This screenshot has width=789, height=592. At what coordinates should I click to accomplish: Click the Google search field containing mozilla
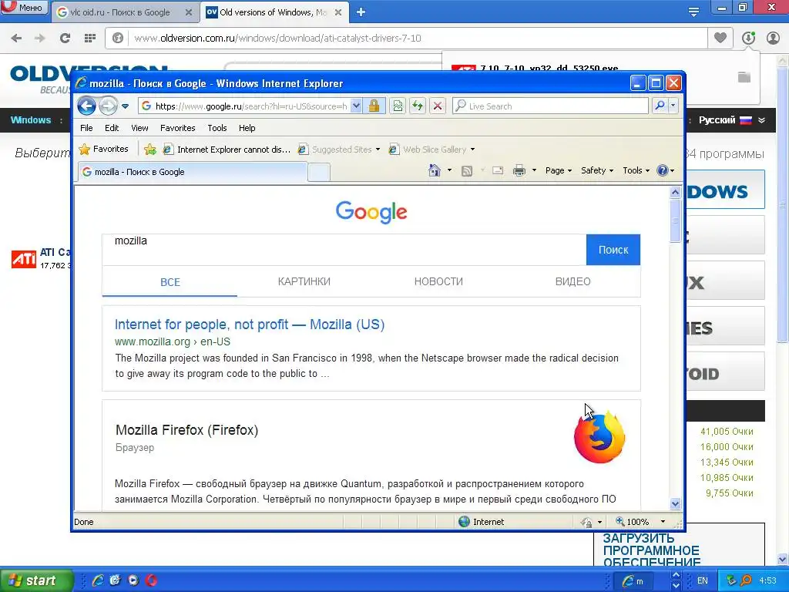344,250
